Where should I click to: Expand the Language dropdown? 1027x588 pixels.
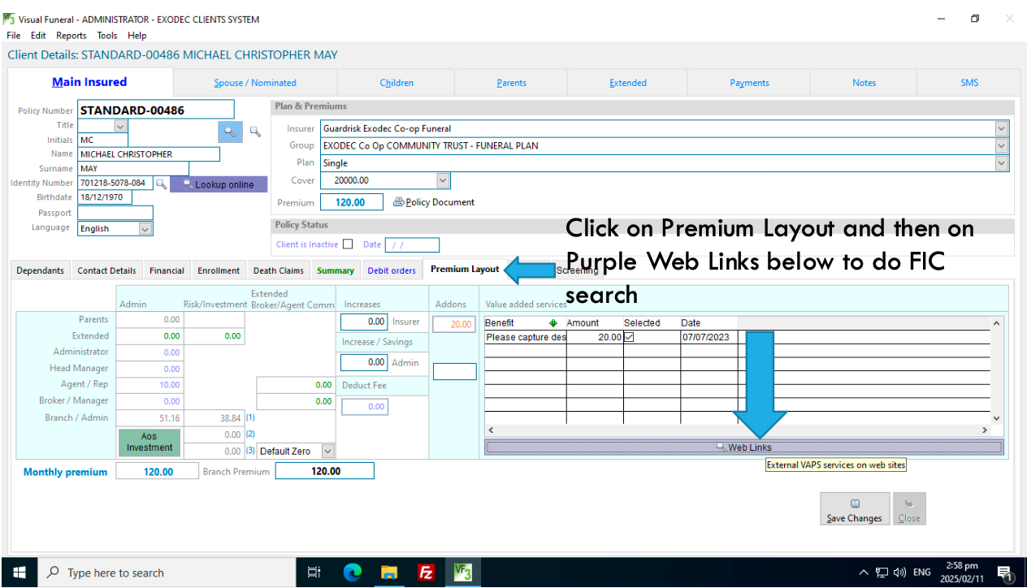[x=145, y=229]
